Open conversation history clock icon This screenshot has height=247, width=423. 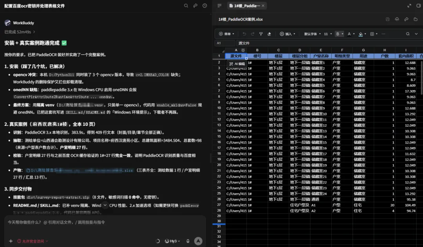coord(205,5)
